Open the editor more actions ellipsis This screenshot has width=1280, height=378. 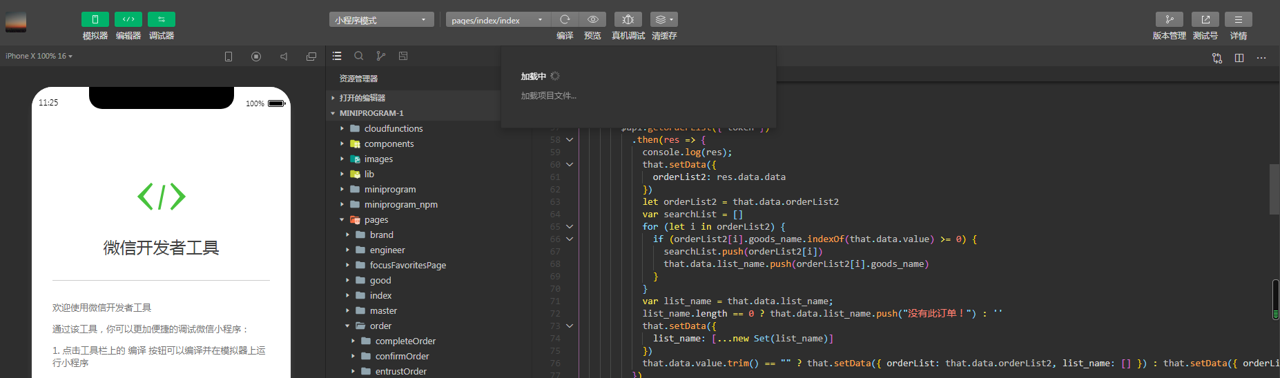1261,58
